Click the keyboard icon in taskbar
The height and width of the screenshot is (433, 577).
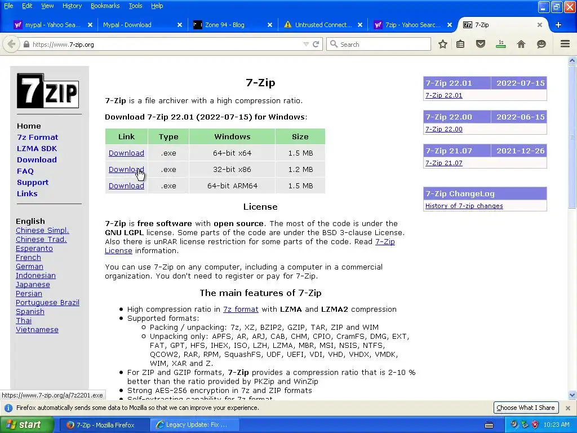pyautogui.click(x=489, y=425)
